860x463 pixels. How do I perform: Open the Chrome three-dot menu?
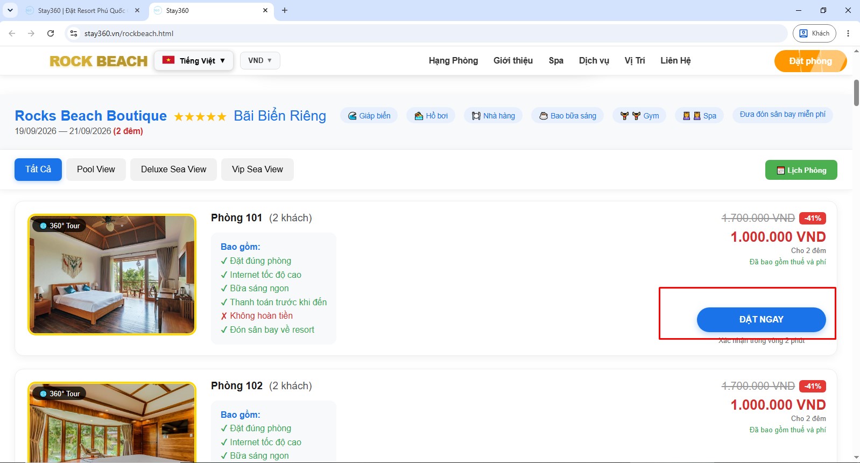(848, 33)
